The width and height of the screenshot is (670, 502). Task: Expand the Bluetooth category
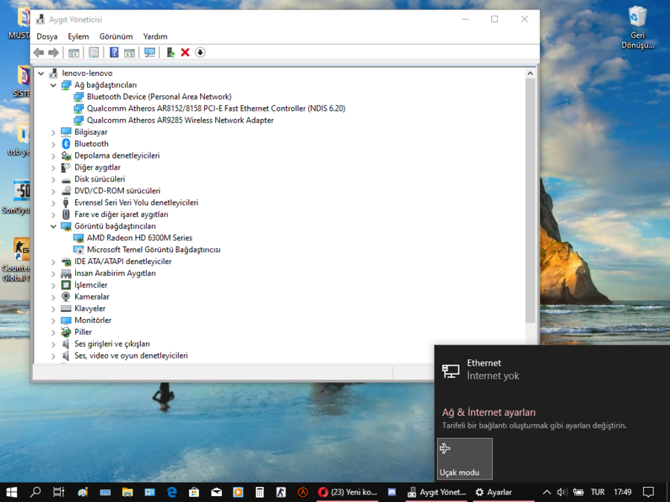[x=54, y=144]
